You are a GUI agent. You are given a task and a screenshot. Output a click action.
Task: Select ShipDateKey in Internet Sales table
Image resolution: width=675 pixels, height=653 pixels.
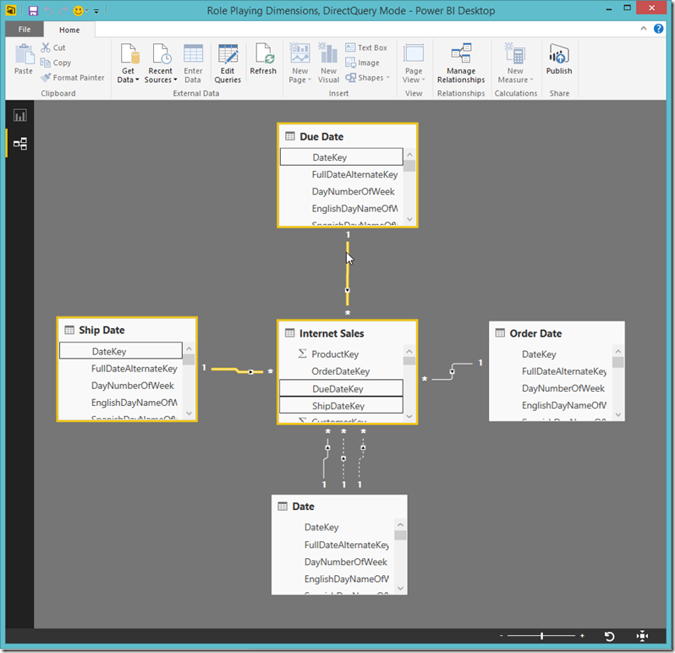(x=341, y=406)
